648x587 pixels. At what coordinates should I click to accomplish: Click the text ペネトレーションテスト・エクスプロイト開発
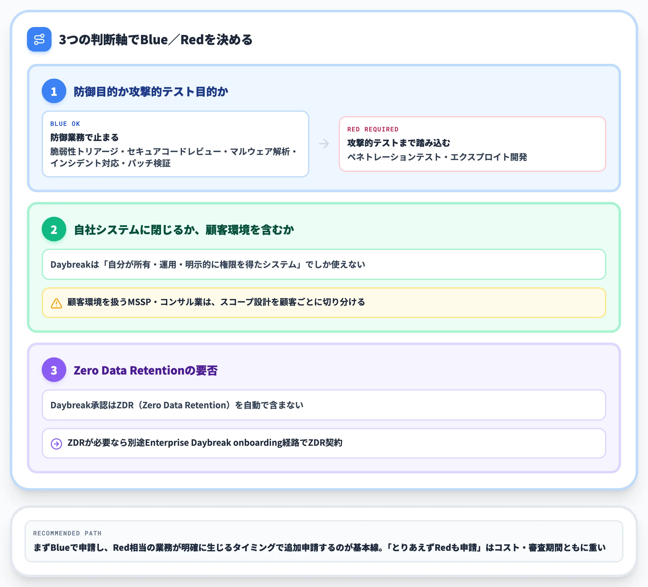click(x=437, y=157)
